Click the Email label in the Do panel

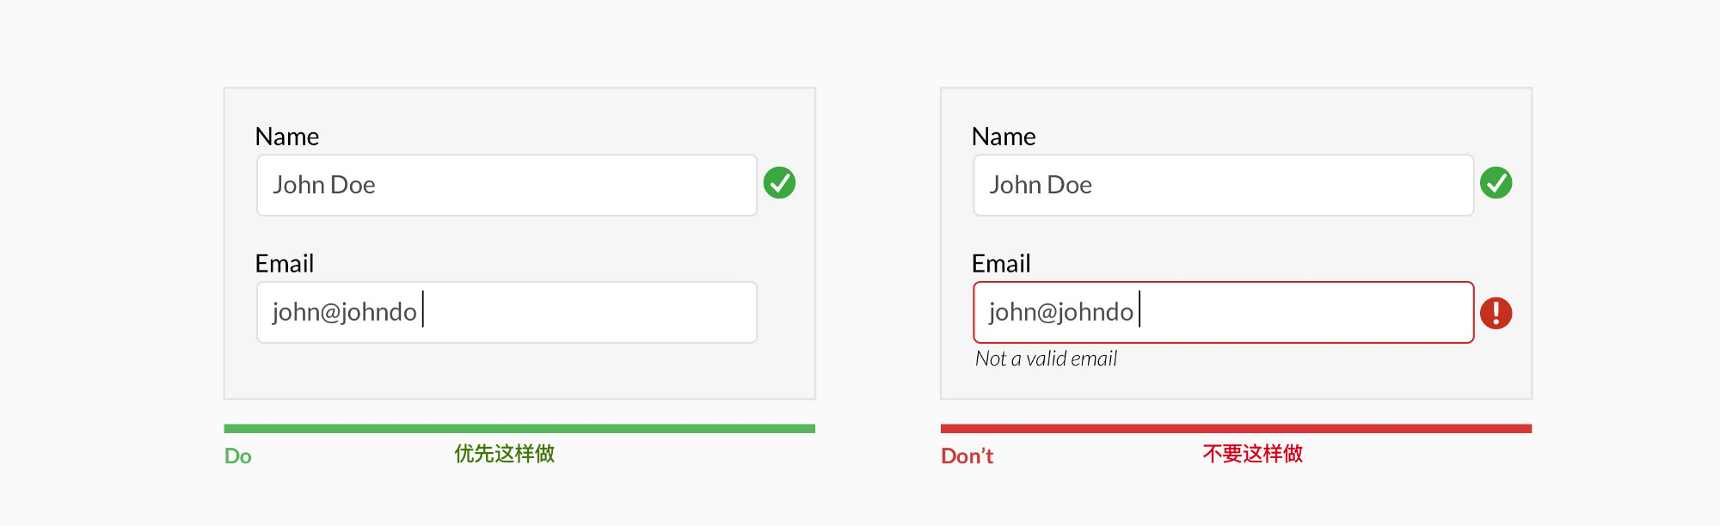[285, 264]
